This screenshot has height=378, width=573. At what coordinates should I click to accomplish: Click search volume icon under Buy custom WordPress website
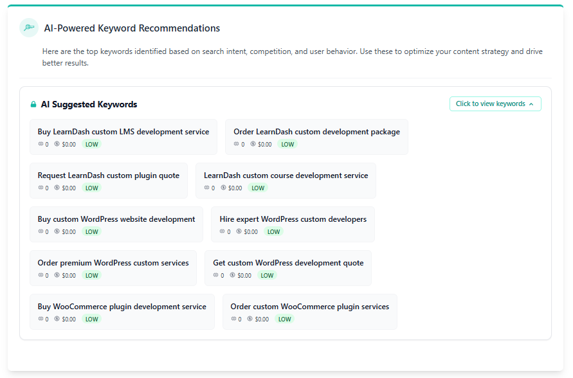[x=41, y=231]
